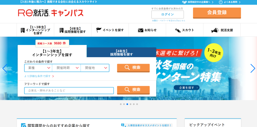The width and height of the screenshot is (257, 127).
Task: Click magnifier icon on the free-word 検索 button
Action: [127, 89]
